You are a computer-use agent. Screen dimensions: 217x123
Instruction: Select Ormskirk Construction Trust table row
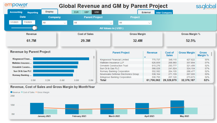(155, 66)
